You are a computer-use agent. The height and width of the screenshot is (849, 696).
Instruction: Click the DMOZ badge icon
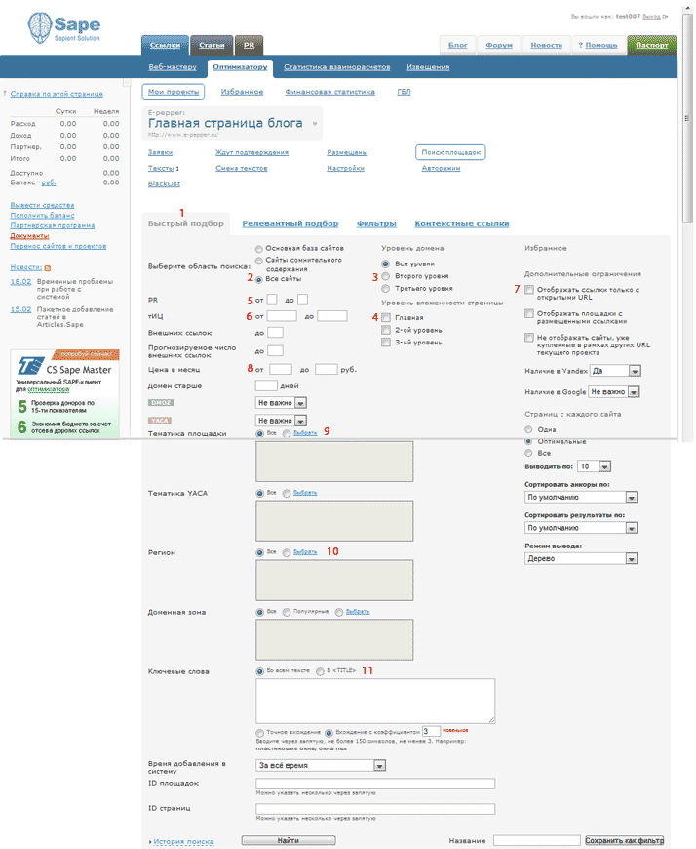[x=161, y=402]
